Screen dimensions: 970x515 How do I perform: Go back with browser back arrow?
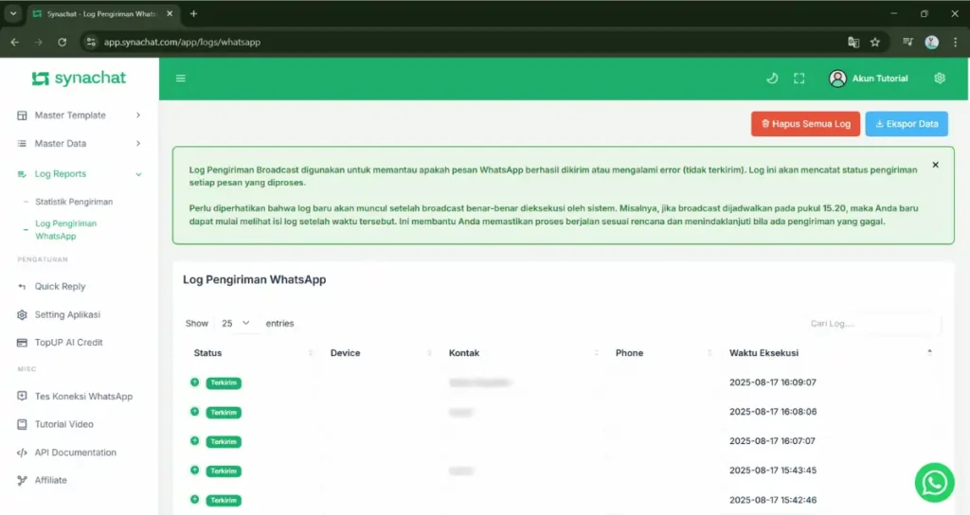[15, 42]
